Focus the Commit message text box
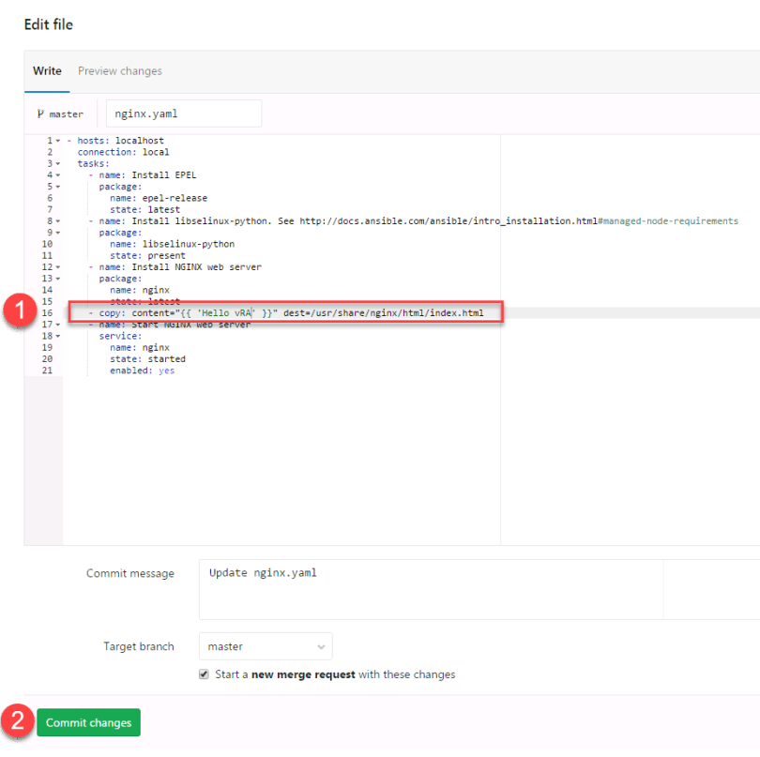This screenshot has width=760, height=757. (x=431, y=590)
